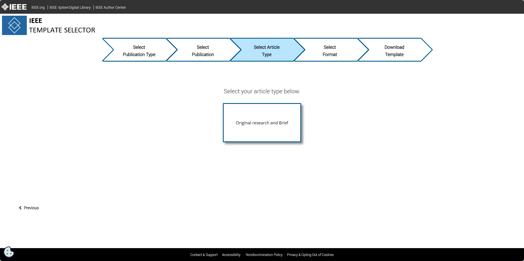This screenshot has width=524, height=261.
Task: Open Accessibility footer link
Action: (x=231, y=255)
